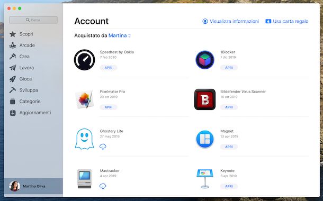Click the Aggiornamenti download icon

coord(13,113)
